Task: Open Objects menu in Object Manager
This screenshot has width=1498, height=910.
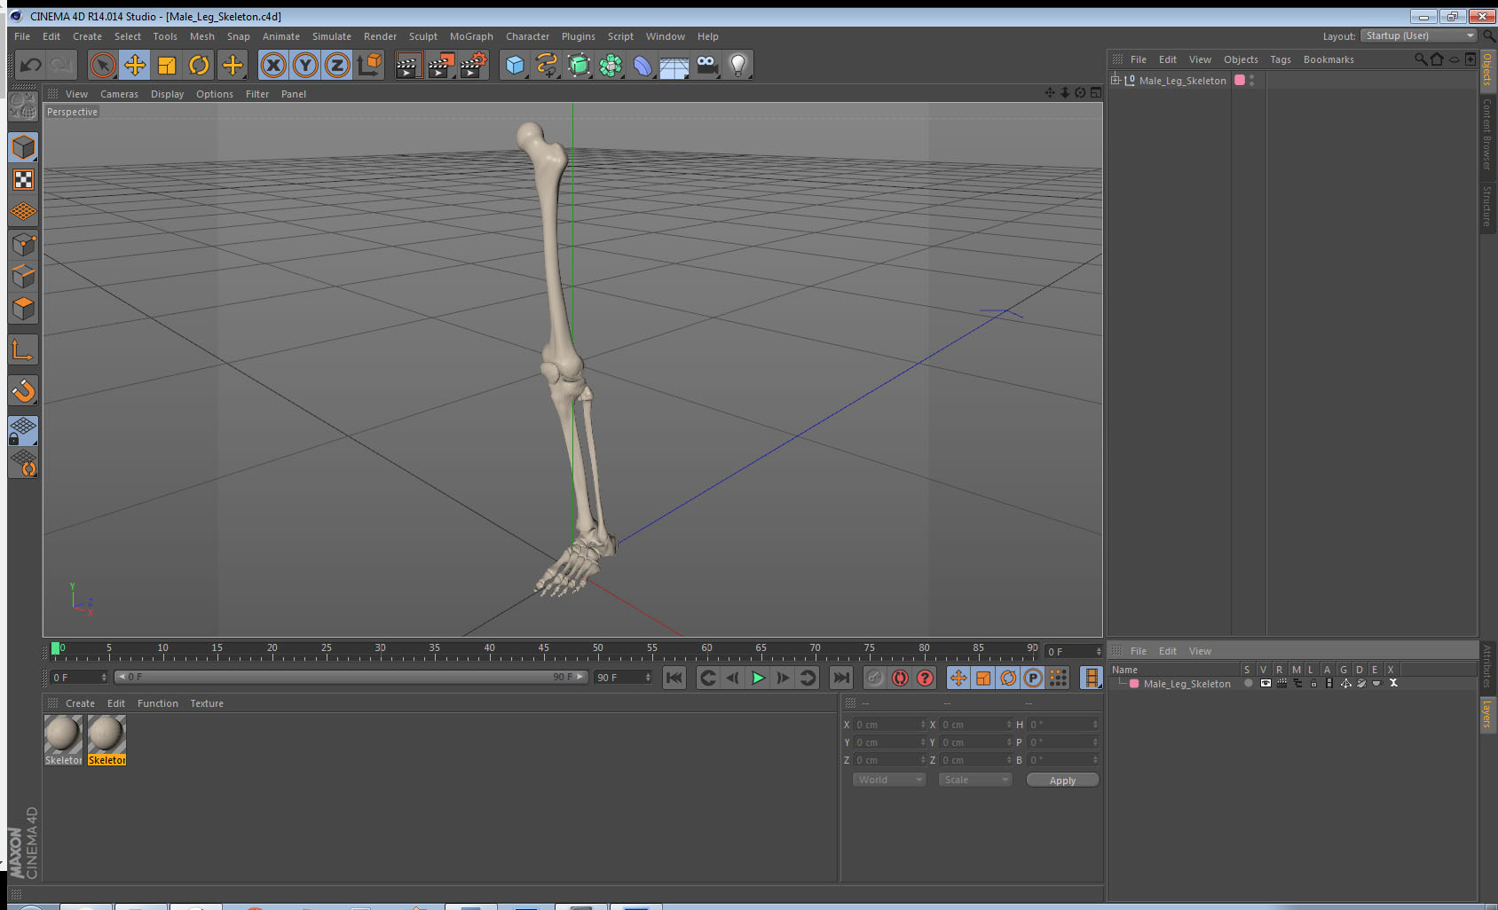Action: click(1241, 59)
